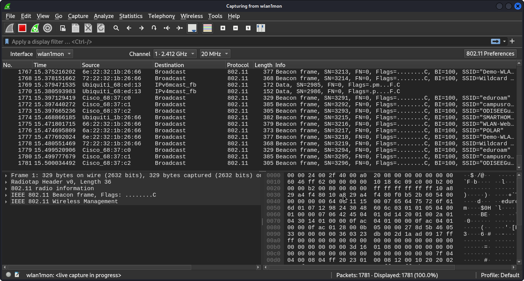Expand the Radiotap Header v0 tree item
The height and width of the screenshot is (281, 524).
pos(7,182)
